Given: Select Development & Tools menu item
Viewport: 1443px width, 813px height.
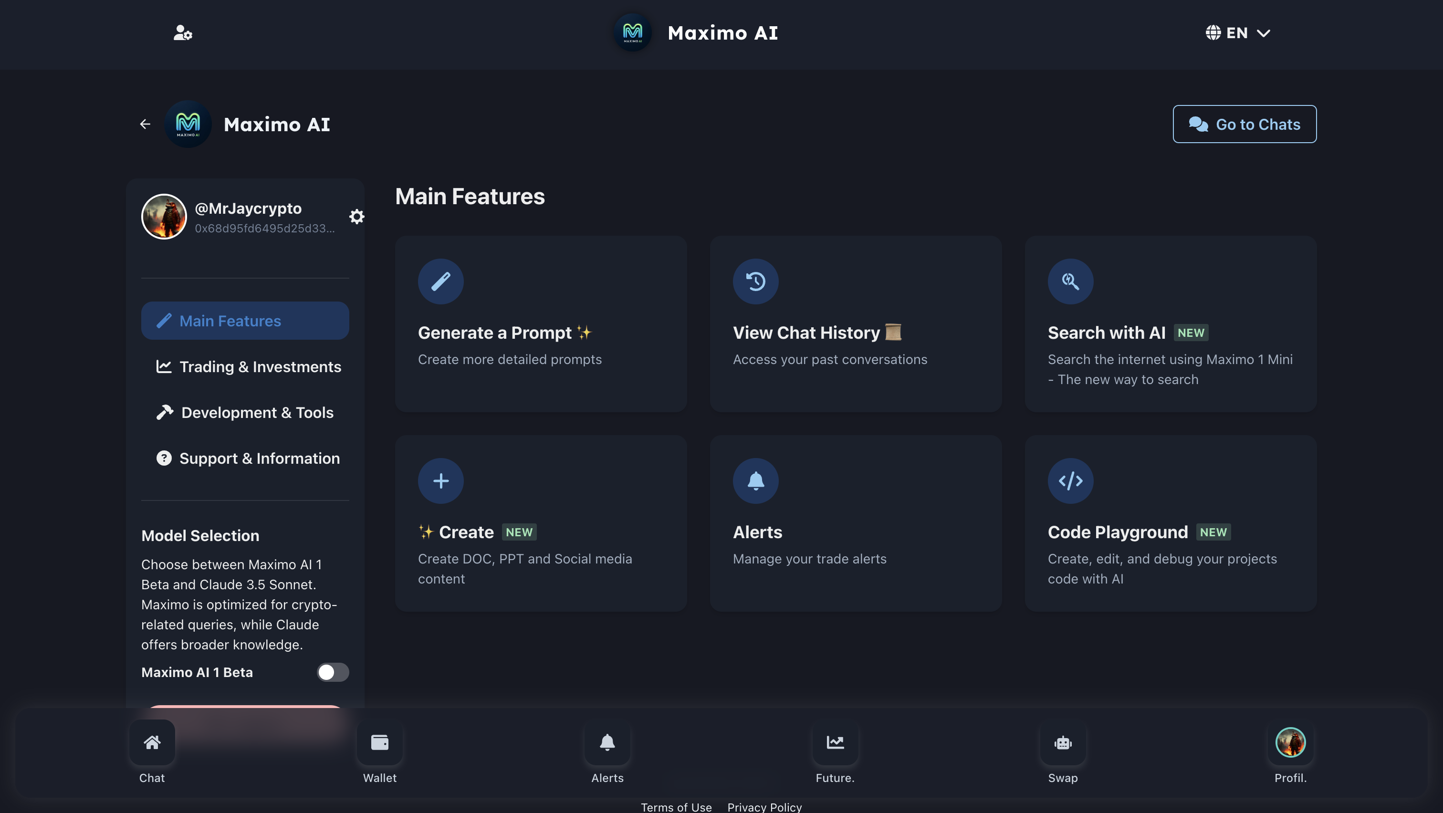Looking at the screenshot, I should click(245, 413).
